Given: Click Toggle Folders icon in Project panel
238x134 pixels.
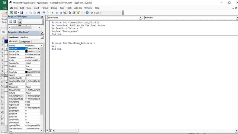Looking at the screenshot, I should (x=20, y=22).
